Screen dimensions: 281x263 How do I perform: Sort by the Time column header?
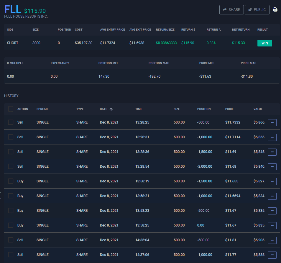coord(139,109)
